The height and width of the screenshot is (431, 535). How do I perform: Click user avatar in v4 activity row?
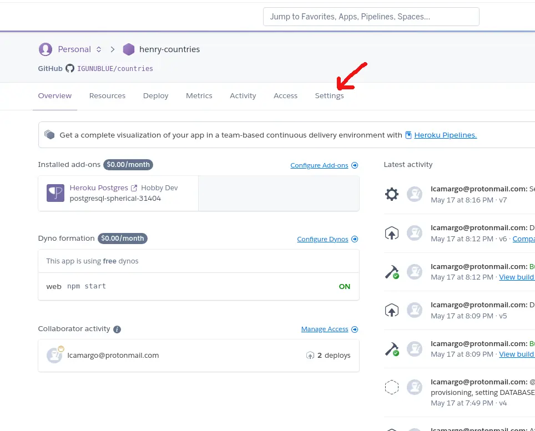pos(415,387)
